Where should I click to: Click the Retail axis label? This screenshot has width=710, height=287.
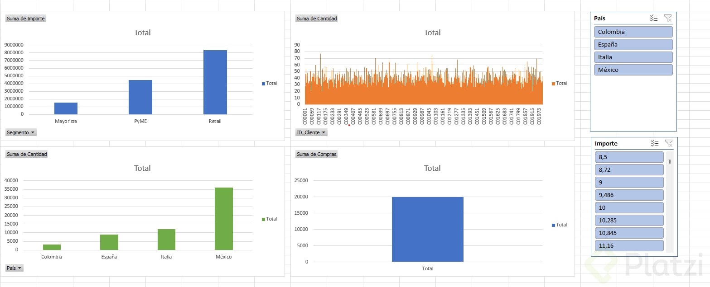point(215,121)
